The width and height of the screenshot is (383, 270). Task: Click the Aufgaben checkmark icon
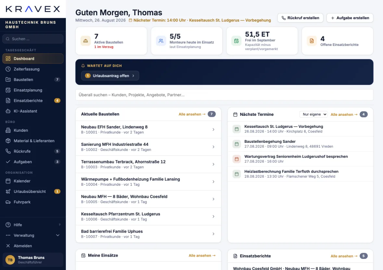8,162
